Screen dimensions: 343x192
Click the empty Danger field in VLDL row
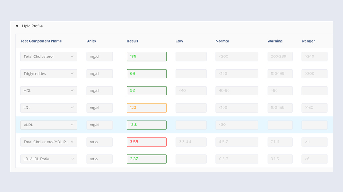point(314,125)
